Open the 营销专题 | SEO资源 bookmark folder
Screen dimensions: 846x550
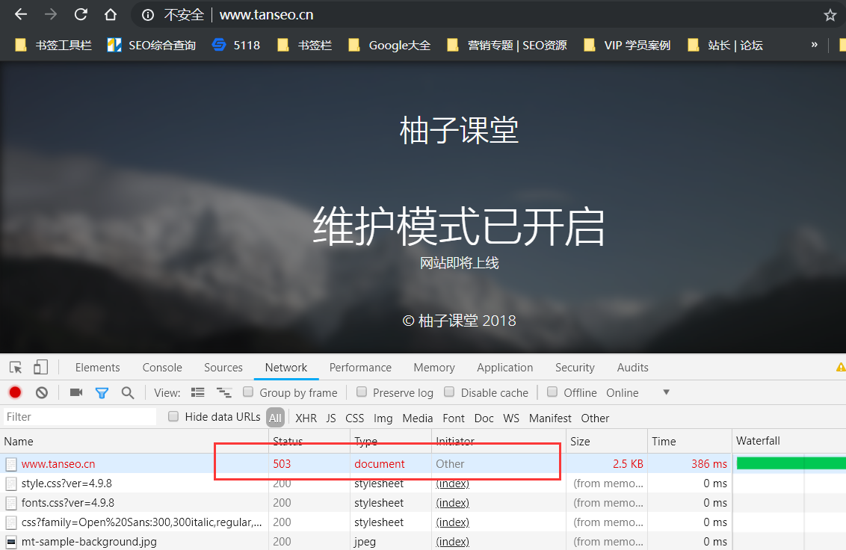click(507, 46)
